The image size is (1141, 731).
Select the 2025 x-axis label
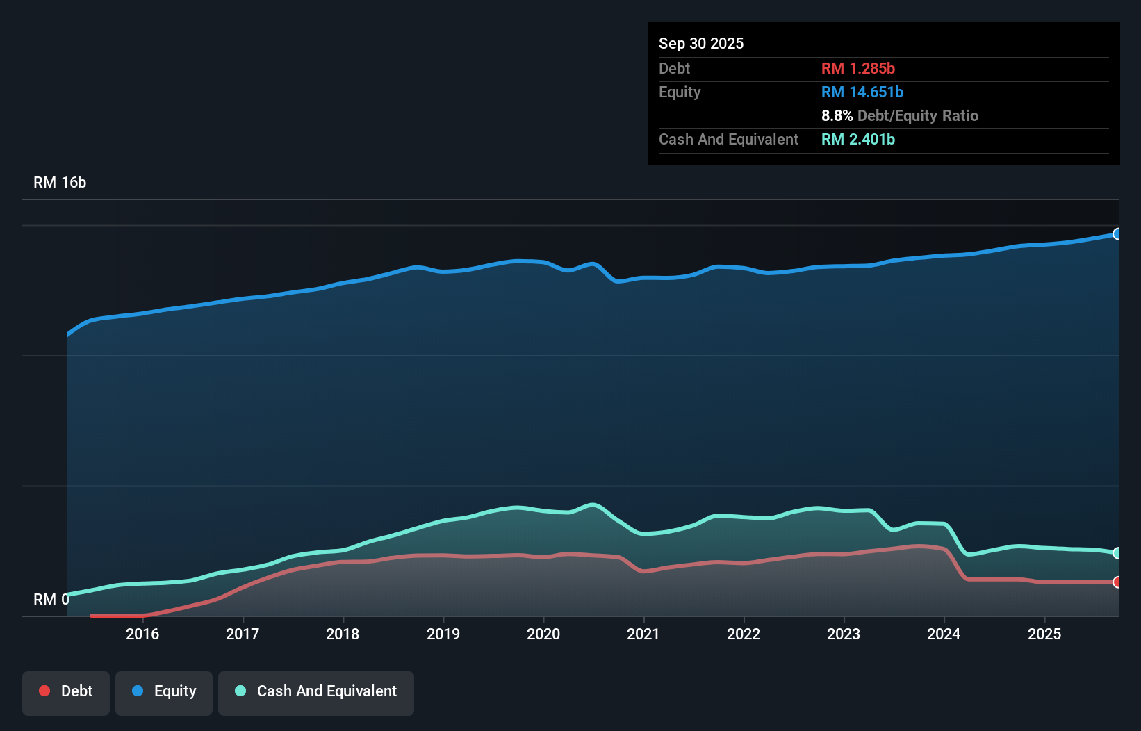point(1044,634)
